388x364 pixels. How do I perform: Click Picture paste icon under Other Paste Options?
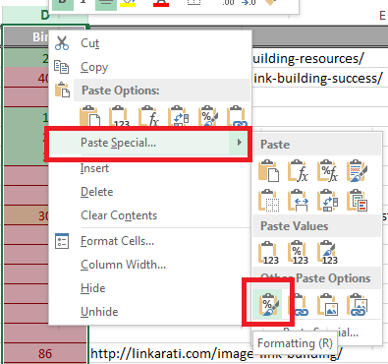327,305
